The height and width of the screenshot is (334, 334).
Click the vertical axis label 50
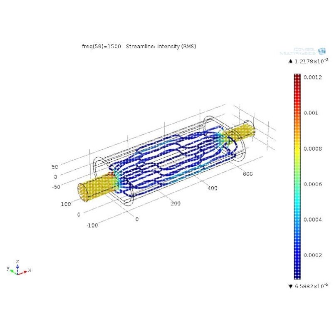click(55, 166)
